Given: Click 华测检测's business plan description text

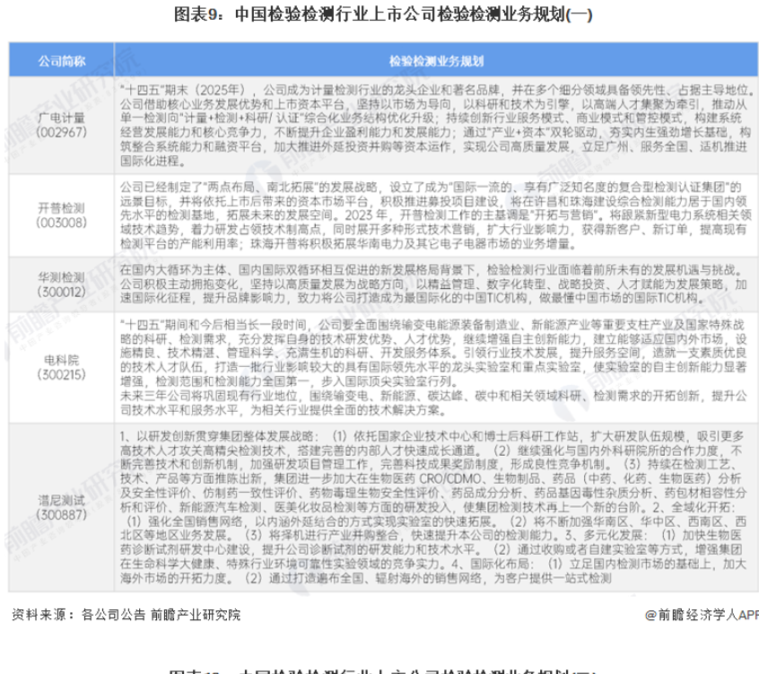Looking at the screenshot, I should [433, 284].
